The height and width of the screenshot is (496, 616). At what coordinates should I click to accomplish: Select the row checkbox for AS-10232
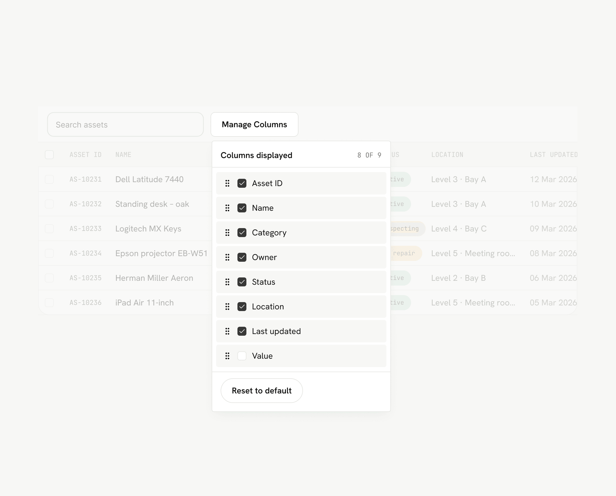coord(50,204)
